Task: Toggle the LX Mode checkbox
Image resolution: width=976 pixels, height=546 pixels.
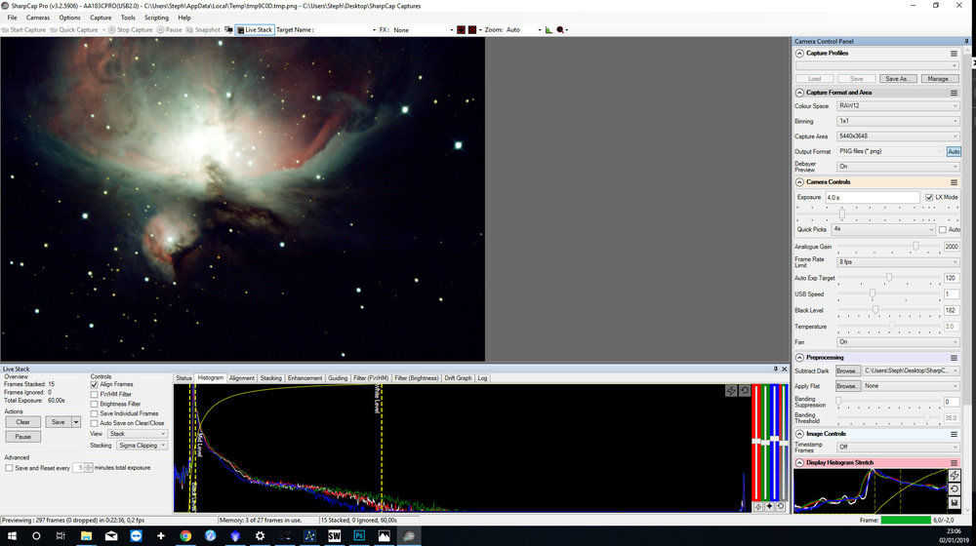Action: (x=929, y=197)
